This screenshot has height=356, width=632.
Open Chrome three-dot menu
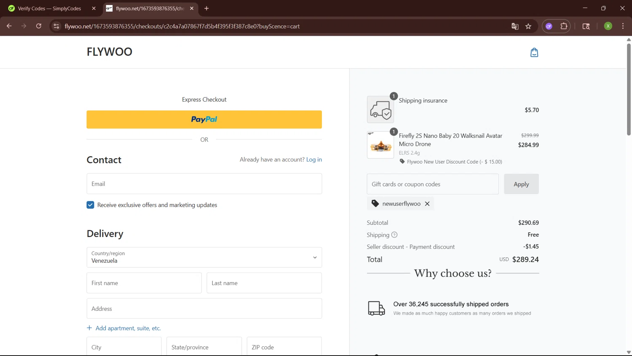pos(623,26)
